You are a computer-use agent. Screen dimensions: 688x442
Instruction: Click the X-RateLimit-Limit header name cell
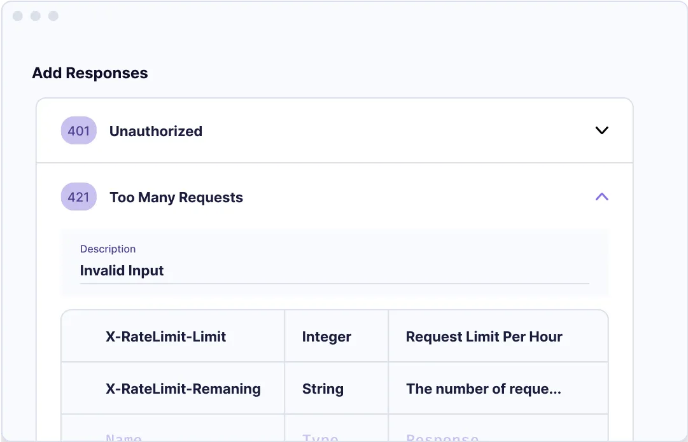[166, 336]
